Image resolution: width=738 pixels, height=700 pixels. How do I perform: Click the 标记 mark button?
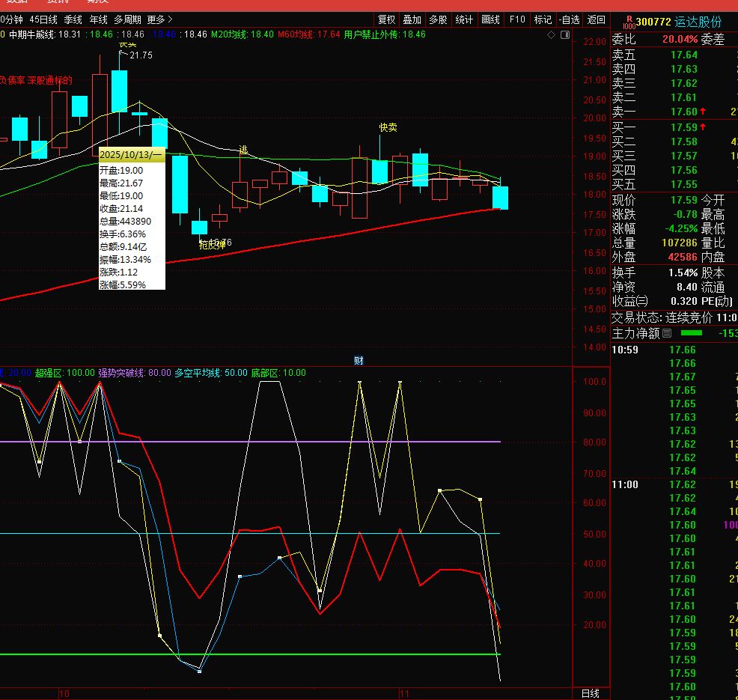coord(543,19)
